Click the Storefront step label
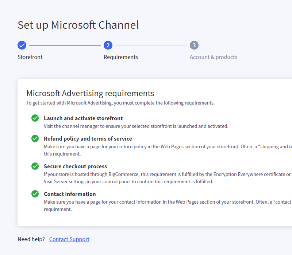The image size is (292, 255). coord(30,57)
